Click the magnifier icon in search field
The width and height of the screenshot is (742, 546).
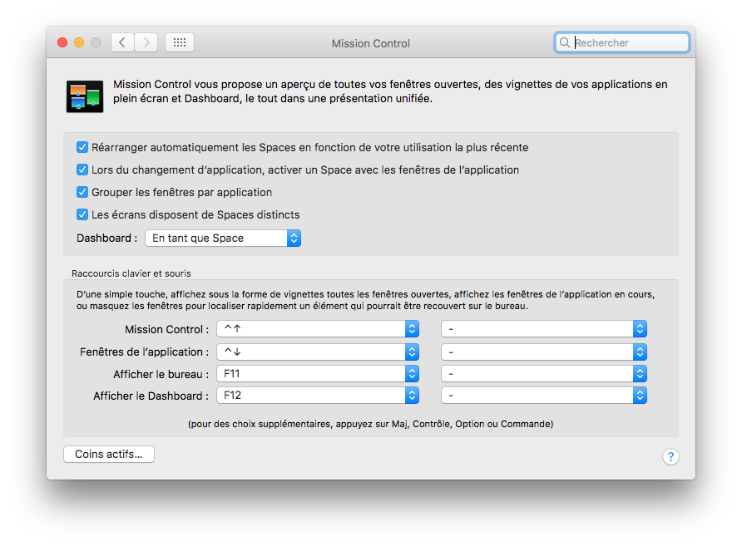tap(565, 42)
